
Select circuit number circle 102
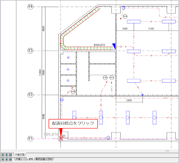105,77
